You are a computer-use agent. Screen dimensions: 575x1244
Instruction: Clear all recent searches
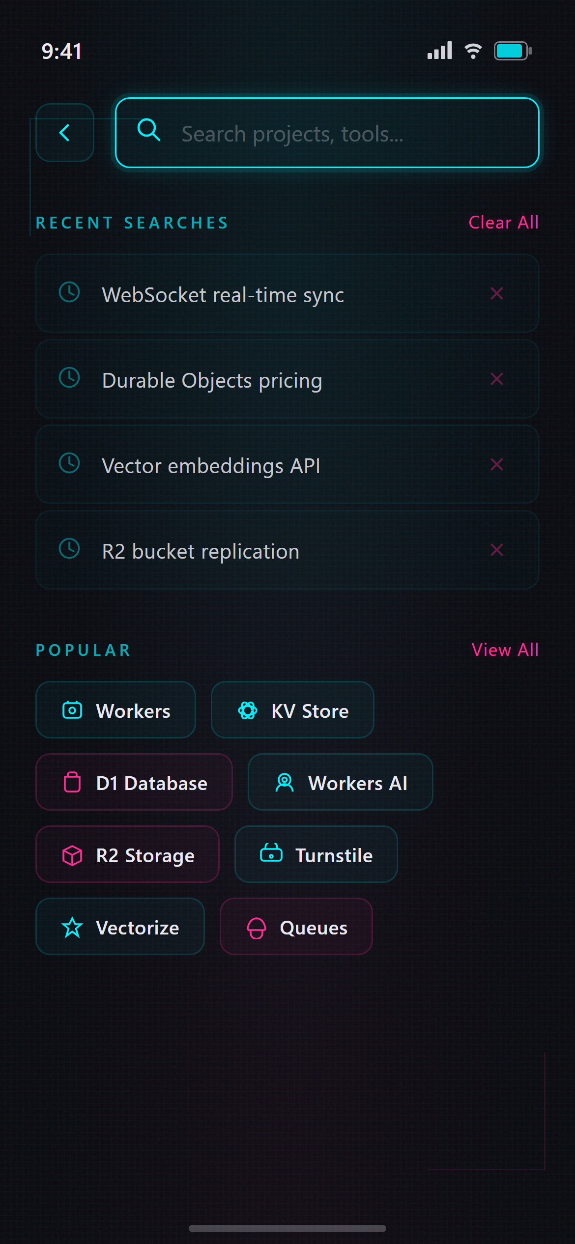[x=504, y=223]
